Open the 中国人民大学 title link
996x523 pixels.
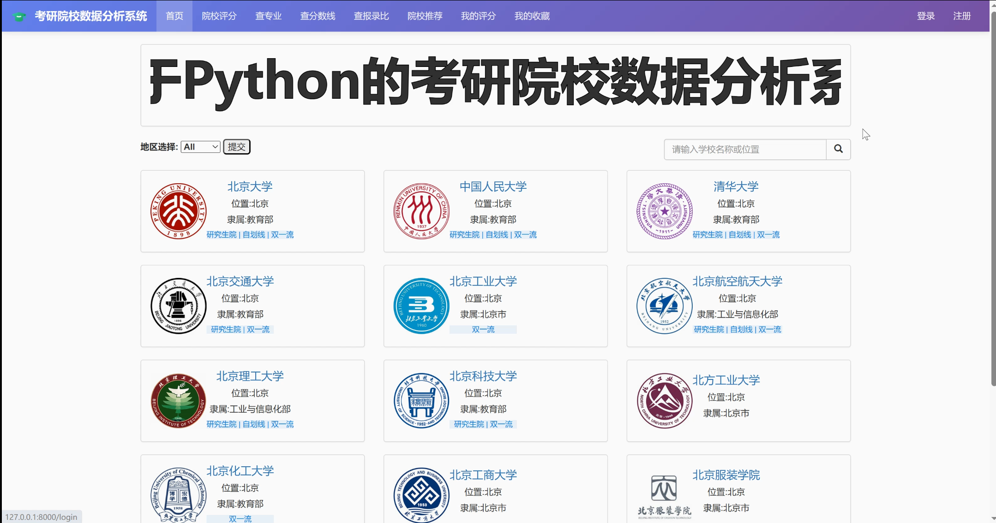493,186
